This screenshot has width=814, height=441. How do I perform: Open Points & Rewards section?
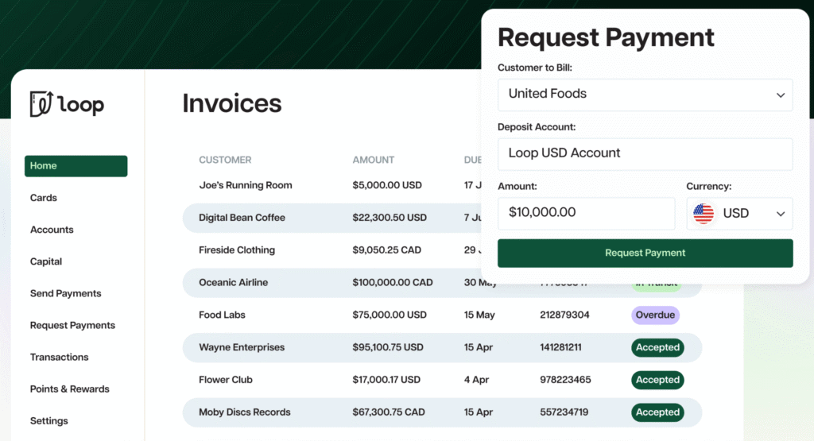coord(70,389)
